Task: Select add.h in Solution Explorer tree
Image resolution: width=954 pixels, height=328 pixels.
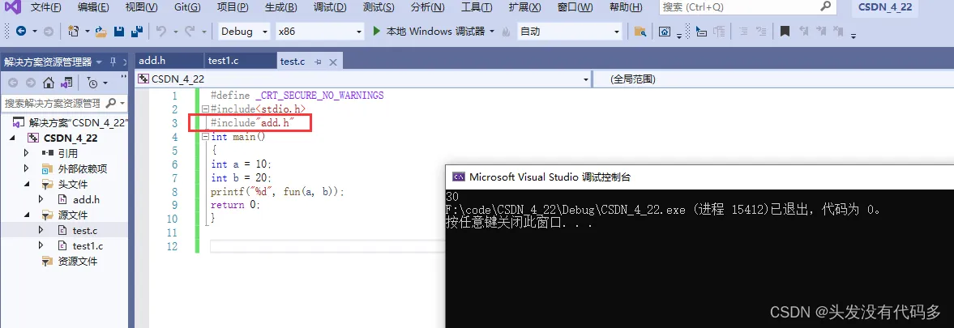Action: click(86, 199)
